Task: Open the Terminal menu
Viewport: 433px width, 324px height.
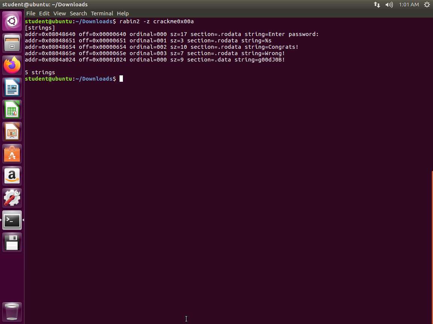Action: pos(102,13)
